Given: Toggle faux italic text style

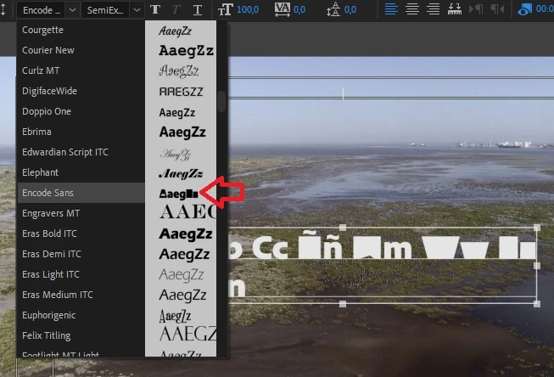Looking at the screenshot, I should coord(176,9).
